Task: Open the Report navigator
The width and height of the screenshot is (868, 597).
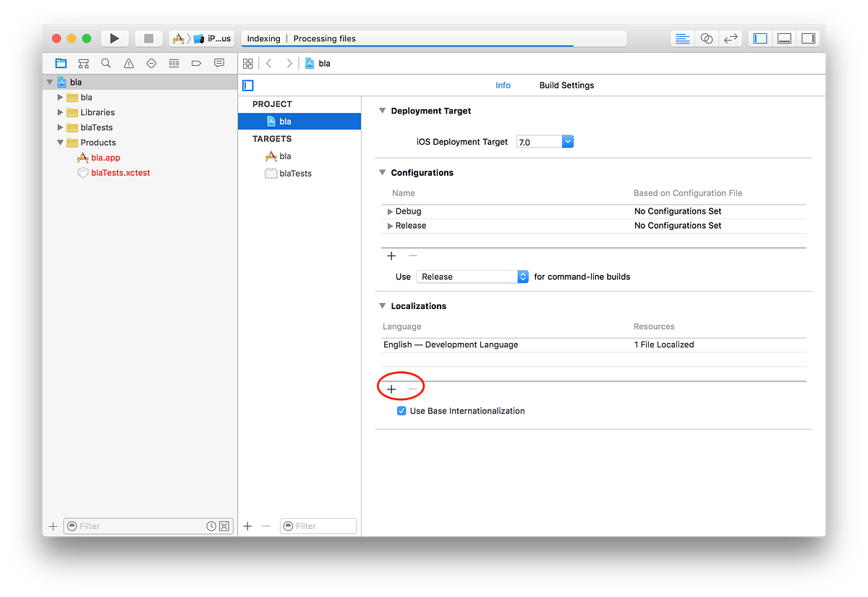Action: pos(218,63)
